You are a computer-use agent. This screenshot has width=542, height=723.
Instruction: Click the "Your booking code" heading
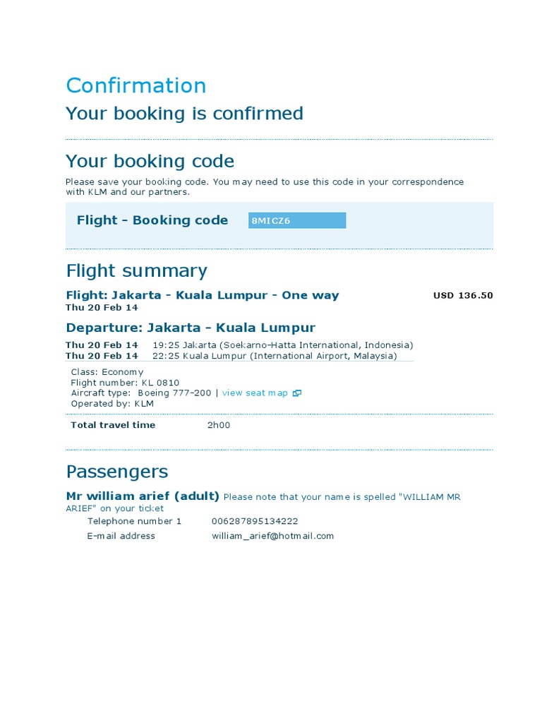pos(150,161)
